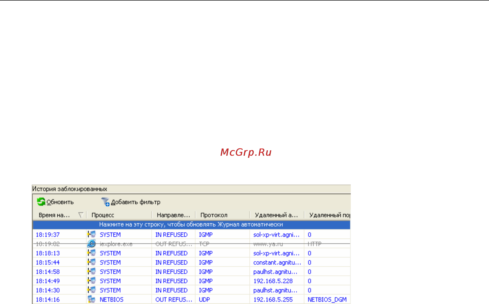
Task: Click OUT REFUS... in the NETBIOS row
Action: click(x=174, y=300)
